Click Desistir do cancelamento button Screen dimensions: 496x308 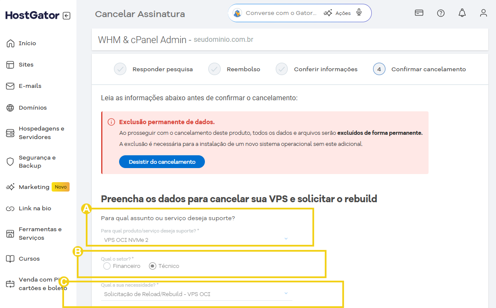point(162,162)
